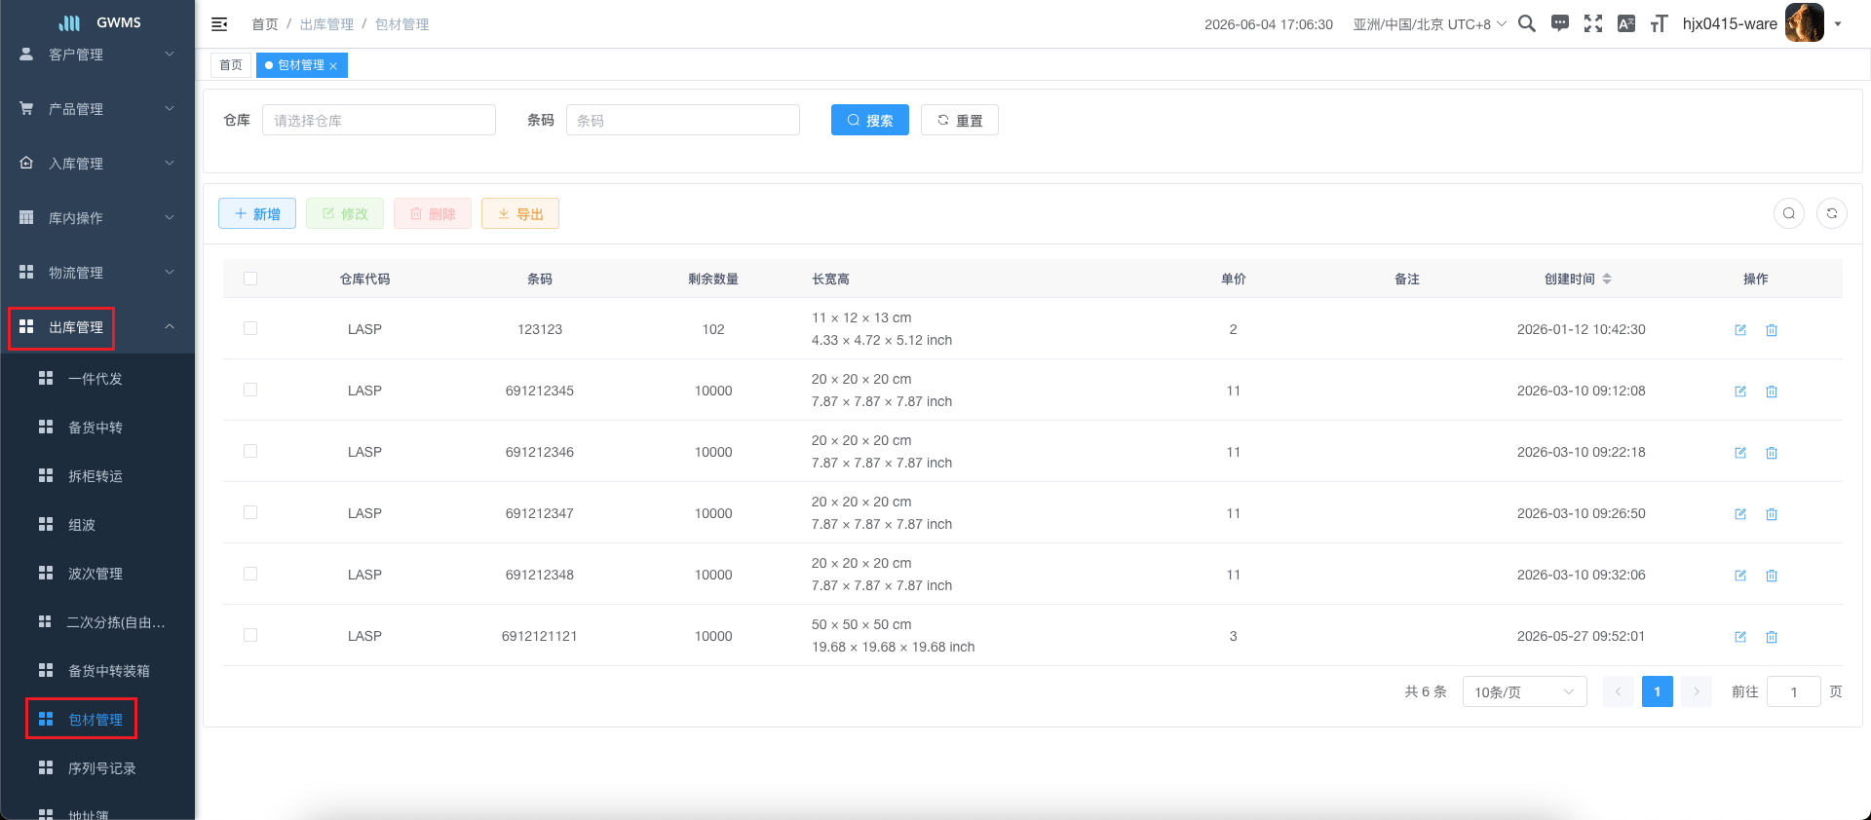Image resolution: width=1871 pixels, height=820 pixels.
Task: Sort by 创建时间 column sort arrows
Action: point(1607,279)
